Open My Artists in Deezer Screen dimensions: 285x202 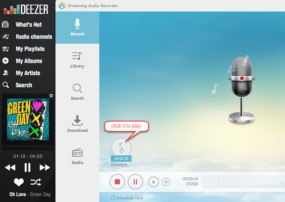(x=28, y=73)
